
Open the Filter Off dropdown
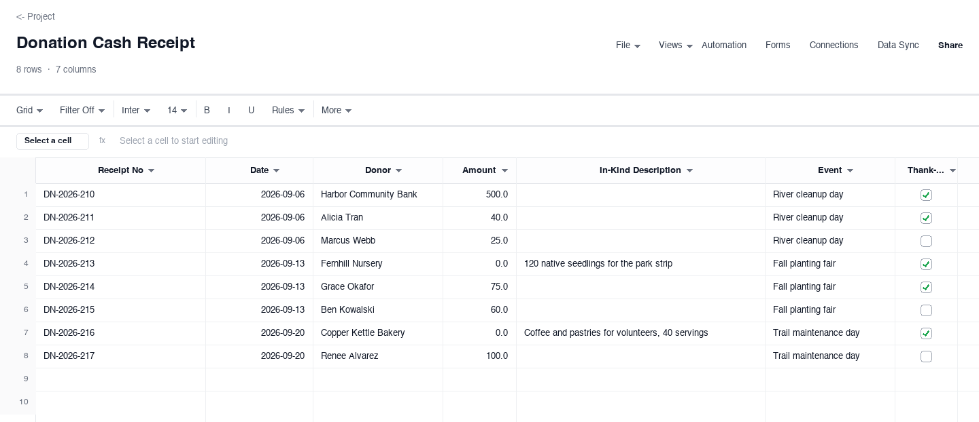[82, 110]
